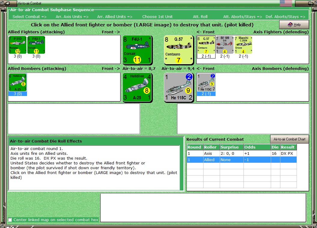The height and width of the screenshot is (228, 317).
Task: Click the US flag icon in title bar
Action: (x=286, y=3)
